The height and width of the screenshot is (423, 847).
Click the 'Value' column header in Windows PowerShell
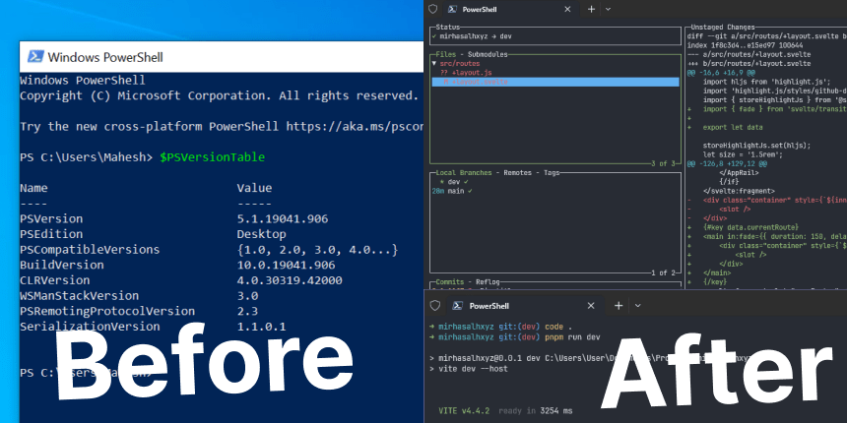coord(254,188)
